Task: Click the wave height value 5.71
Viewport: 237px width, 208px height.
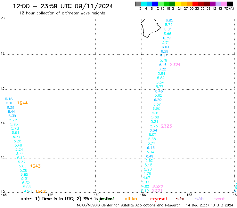Action: click(166, 43)
